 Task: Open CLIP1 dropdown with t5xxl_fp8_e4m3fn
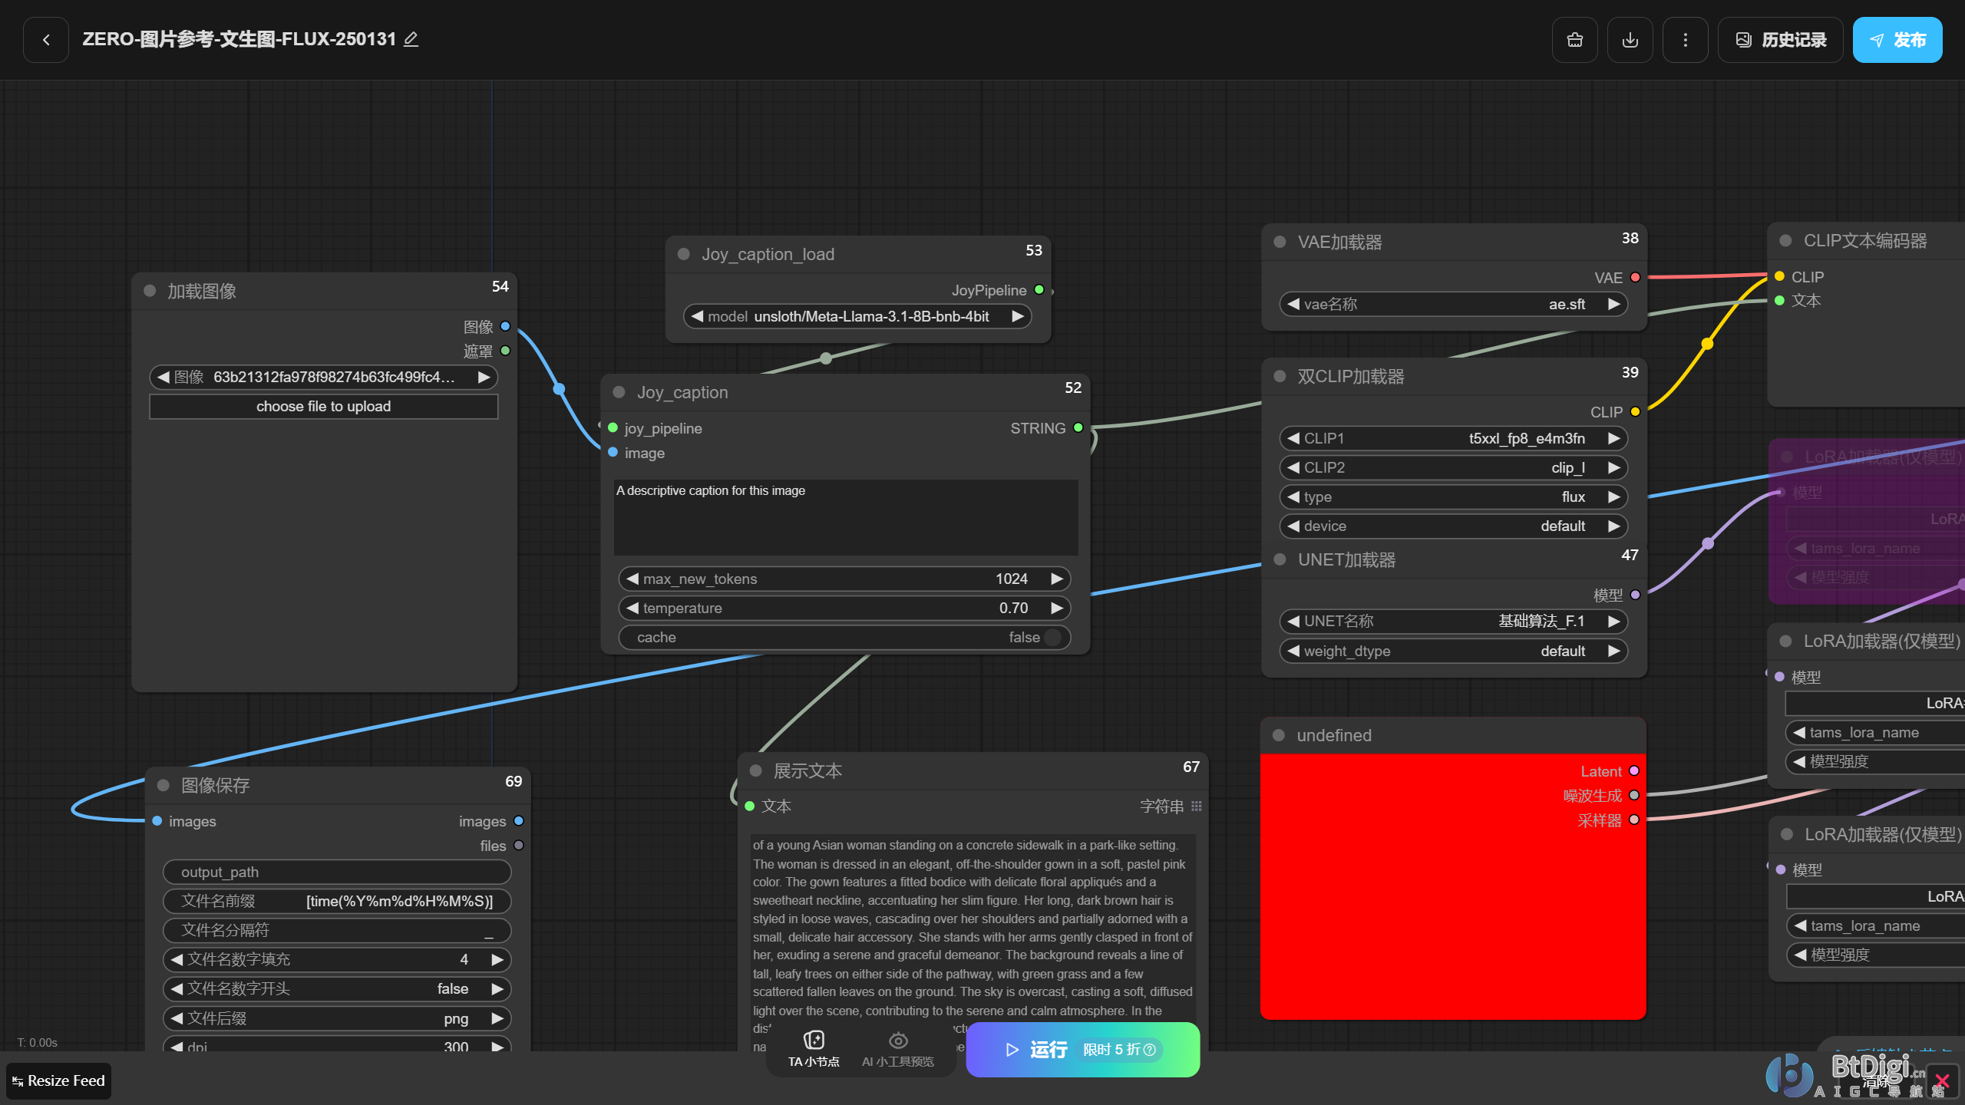click(1454, 438)
